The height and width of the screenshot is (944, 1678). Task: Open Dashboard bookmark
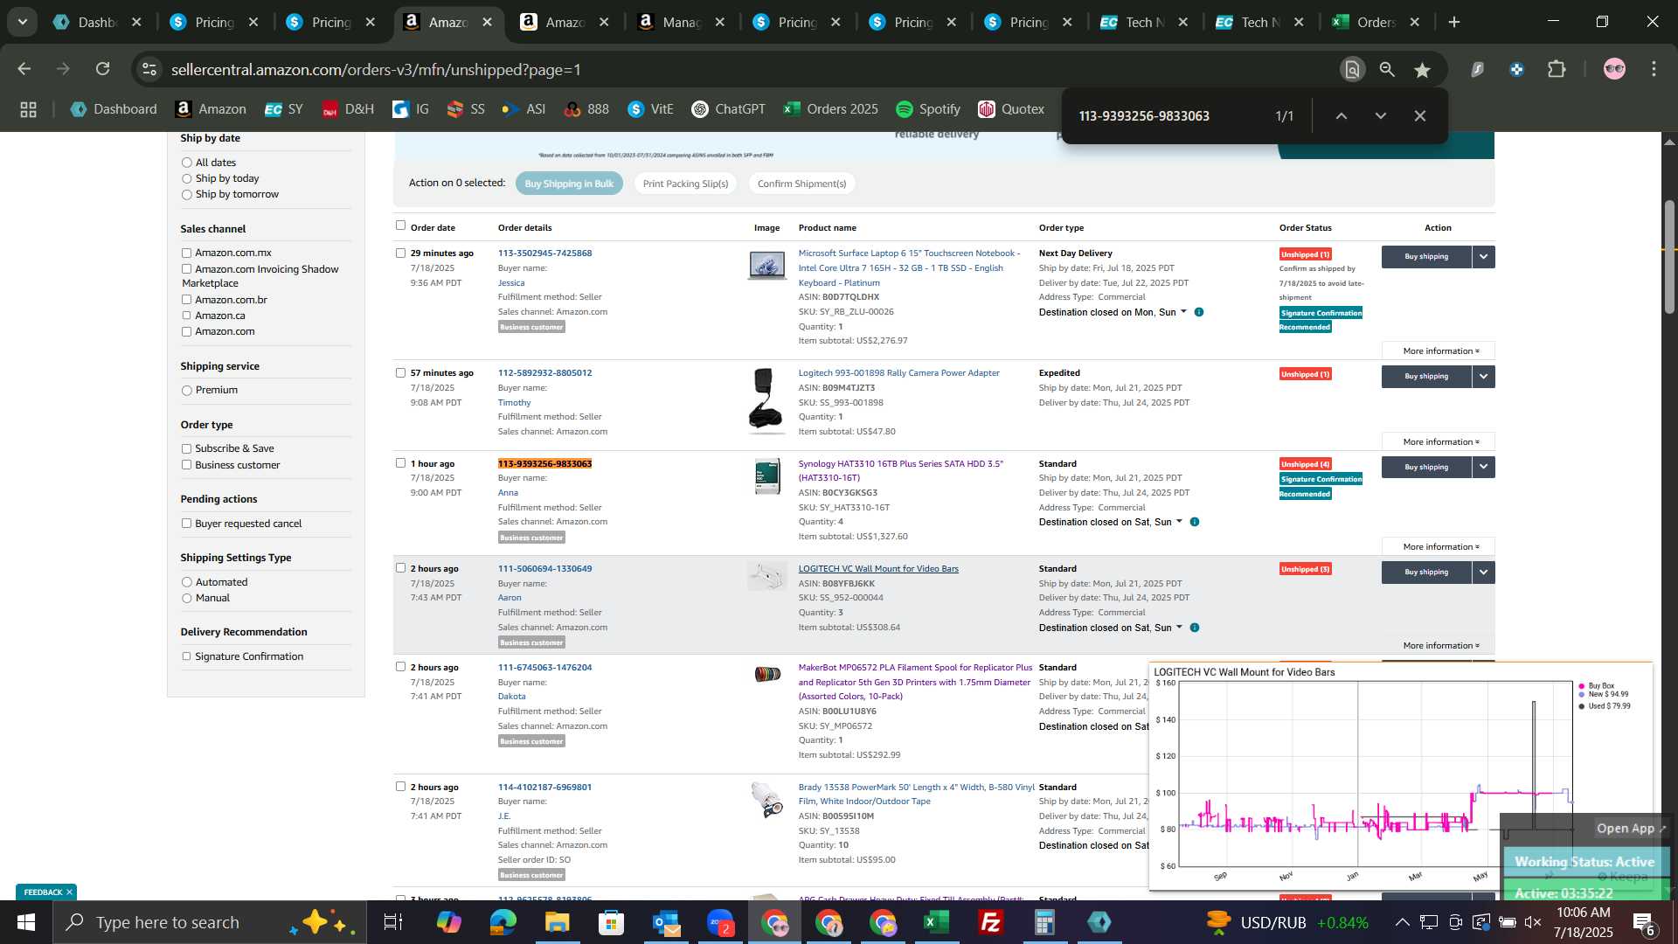coord(114,109)
